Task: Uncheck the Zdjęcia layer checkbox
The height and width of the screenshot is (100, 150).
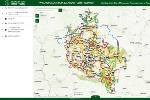Action: pyautogui.click(x=6, y=19)
